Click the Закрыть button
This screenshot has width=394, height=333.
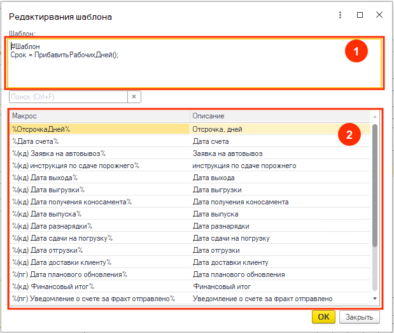click(360, 317)
